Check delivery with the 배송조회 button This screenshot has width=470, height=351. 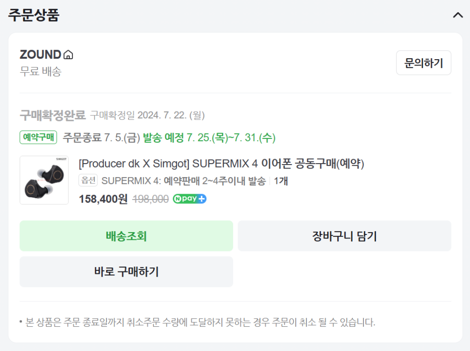coord(126,236)
